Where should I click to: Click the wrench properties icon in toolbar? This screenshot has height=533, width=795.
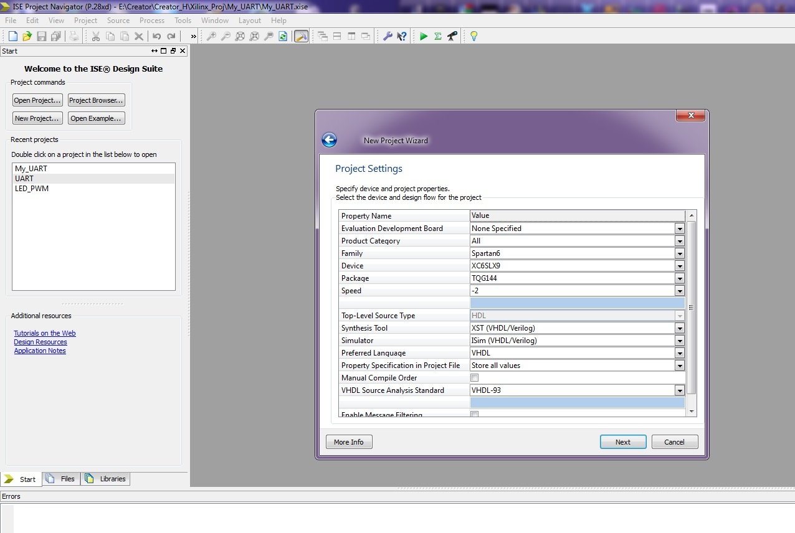pos(387,37)
